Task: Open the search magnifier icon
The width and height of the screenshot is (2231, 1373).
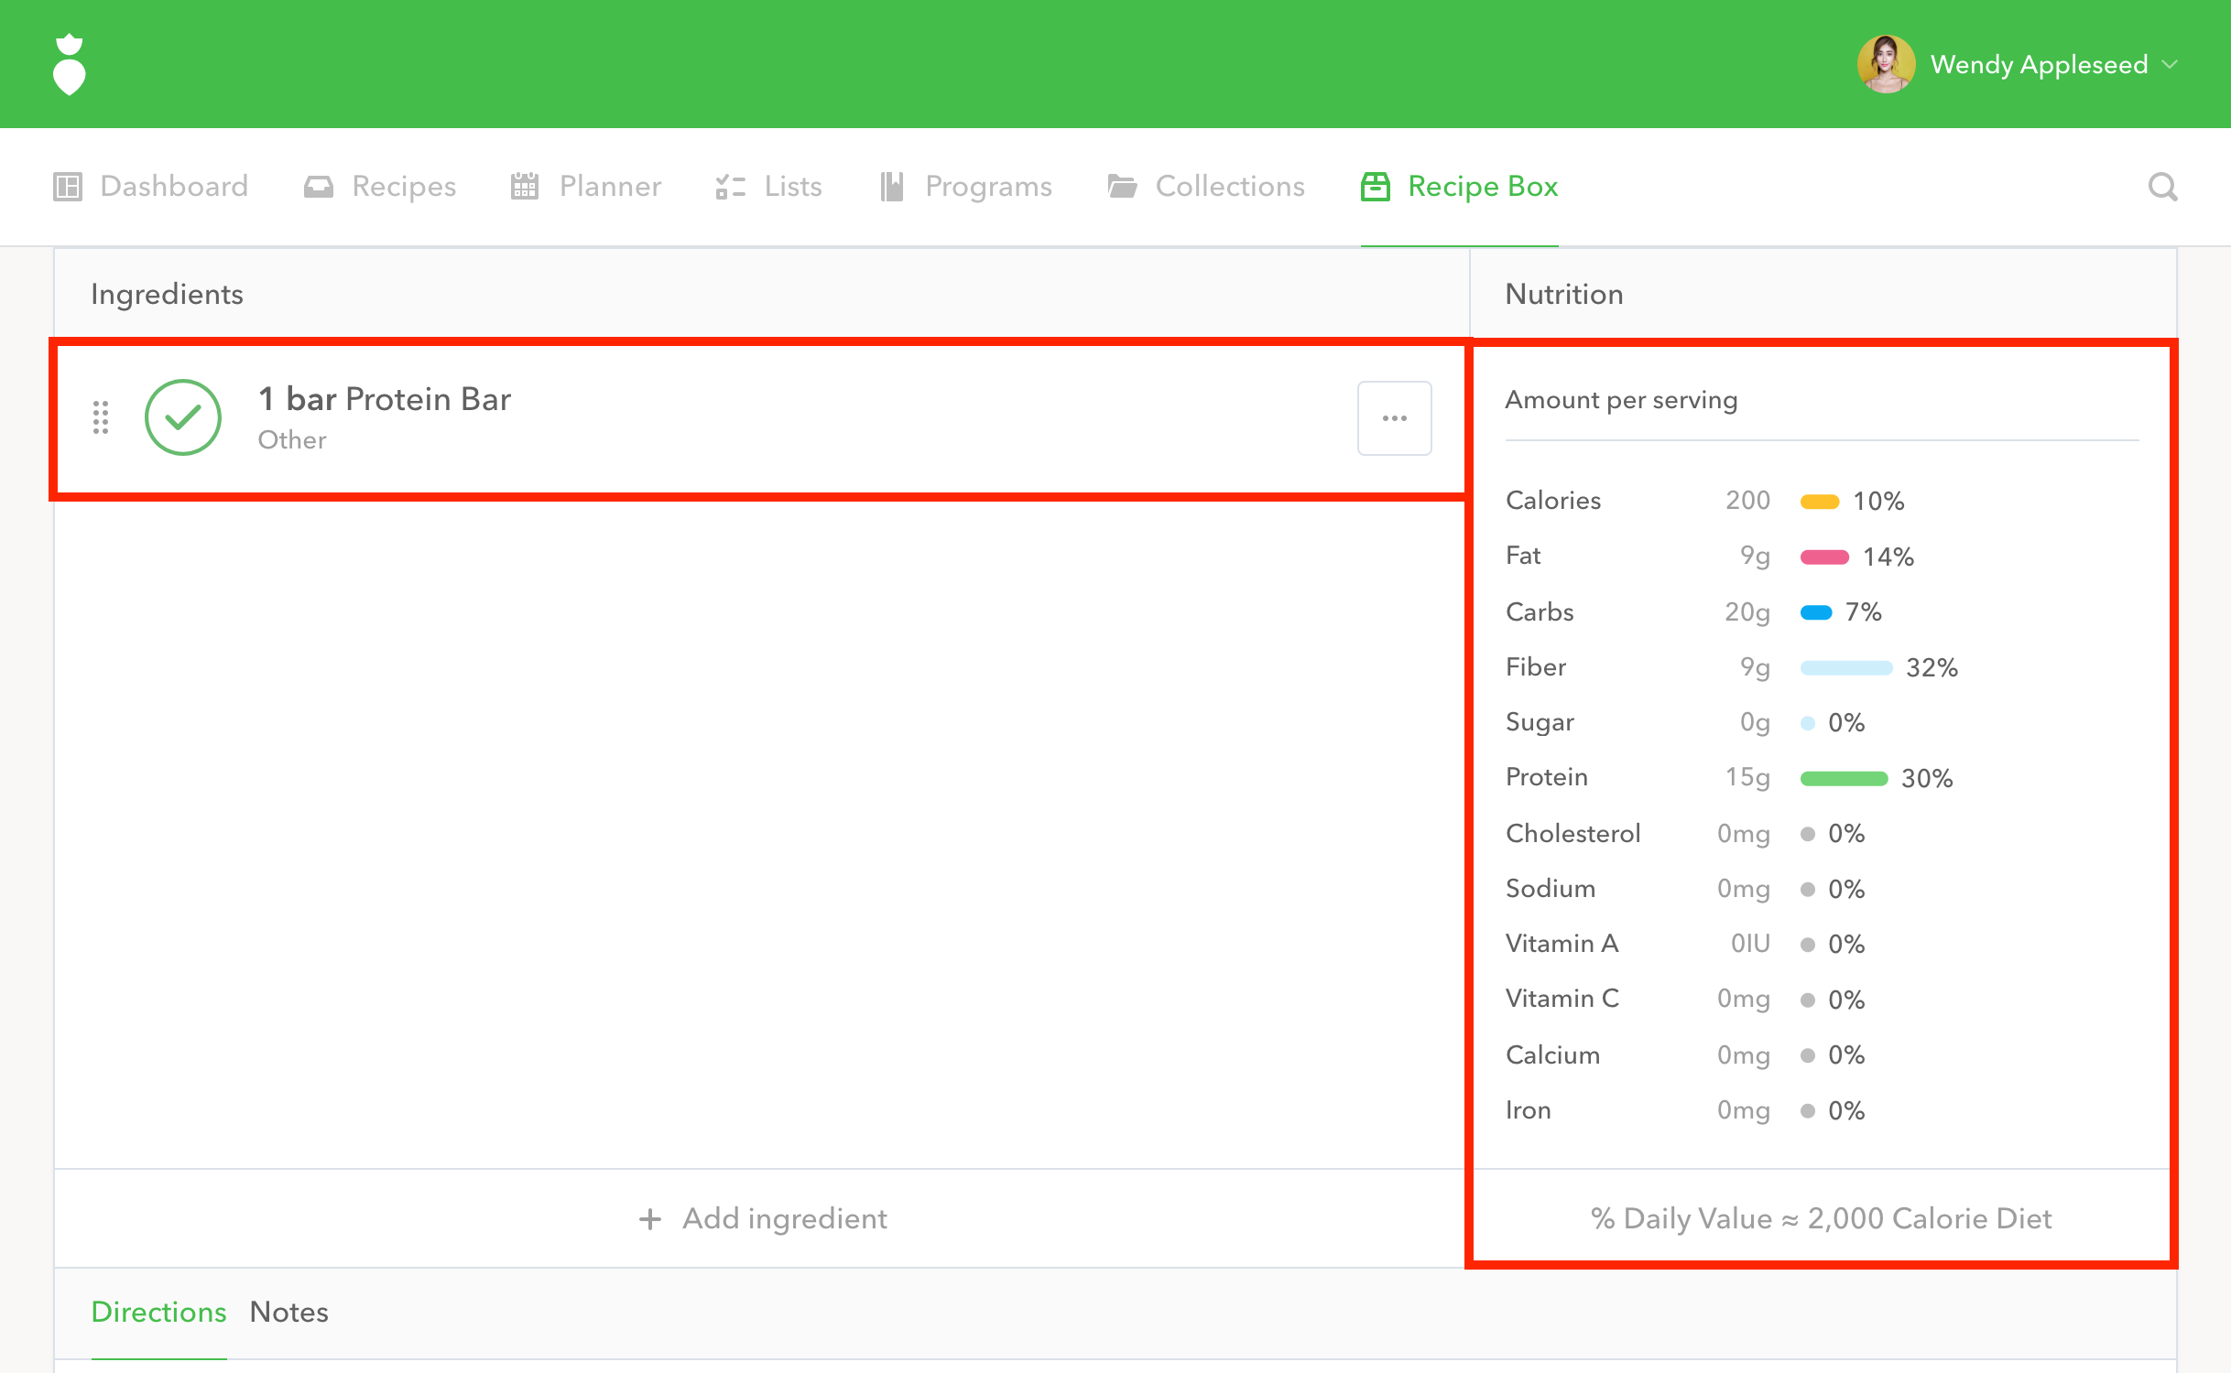Action: click(x=2162, y=187)
